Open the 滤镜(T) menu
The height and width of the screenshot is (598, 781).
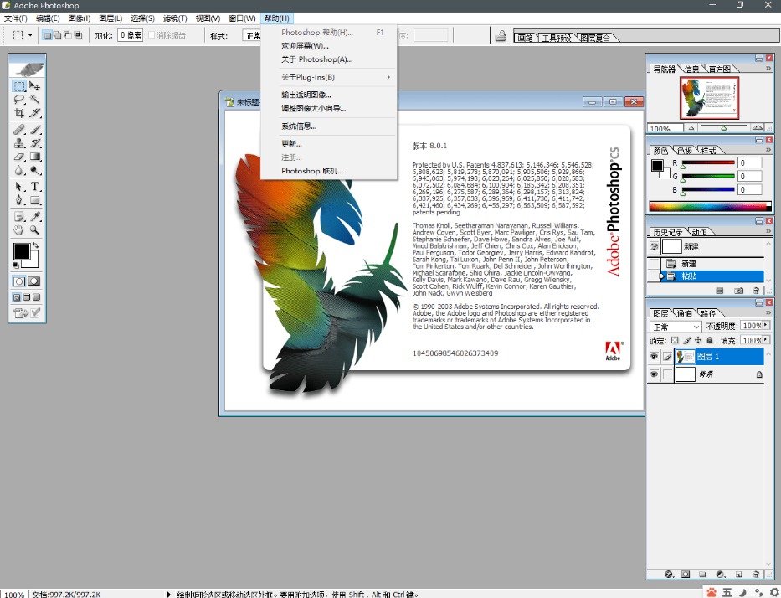[x=174, y=18]
